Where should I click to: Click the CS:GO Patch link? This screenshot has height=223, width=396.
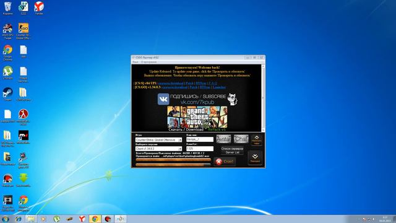coord(194,87)
